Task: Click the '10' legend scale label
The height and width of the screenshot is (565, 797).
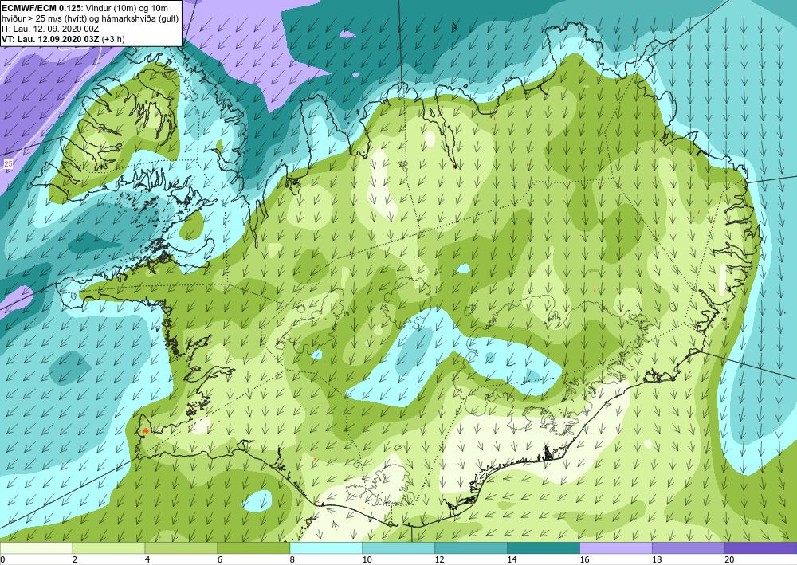Action: (x=367, y=559)
